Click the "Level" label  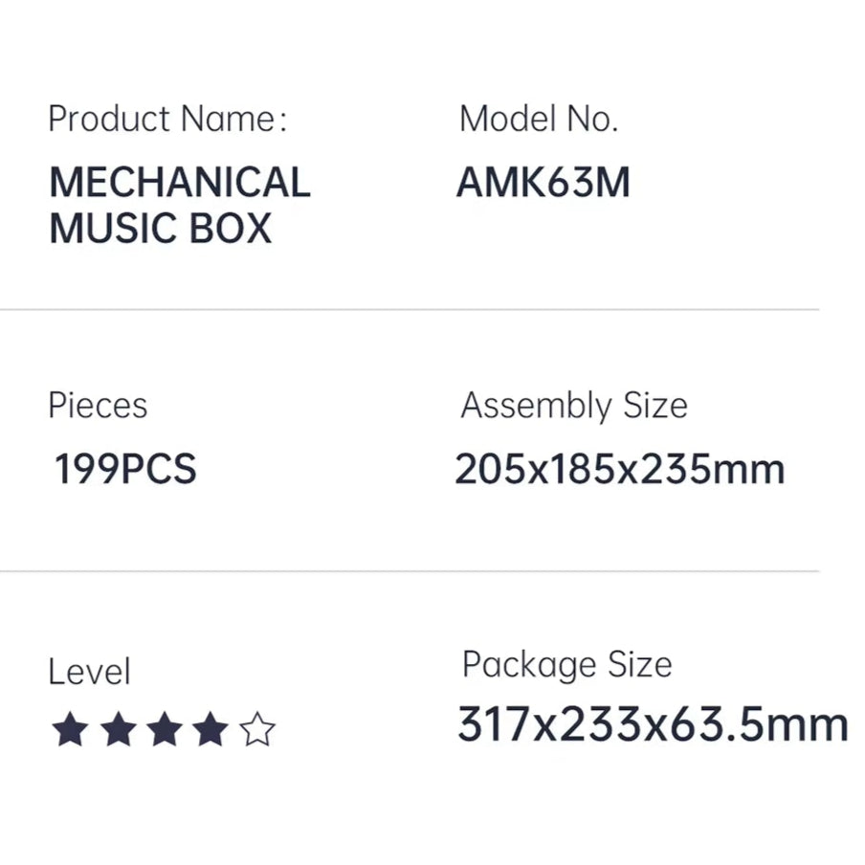coord(89,672)
